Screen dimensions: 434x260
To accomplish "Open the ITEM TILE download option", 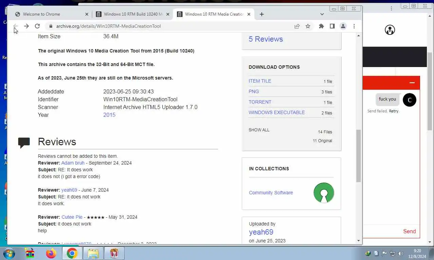I will [260, 81].
